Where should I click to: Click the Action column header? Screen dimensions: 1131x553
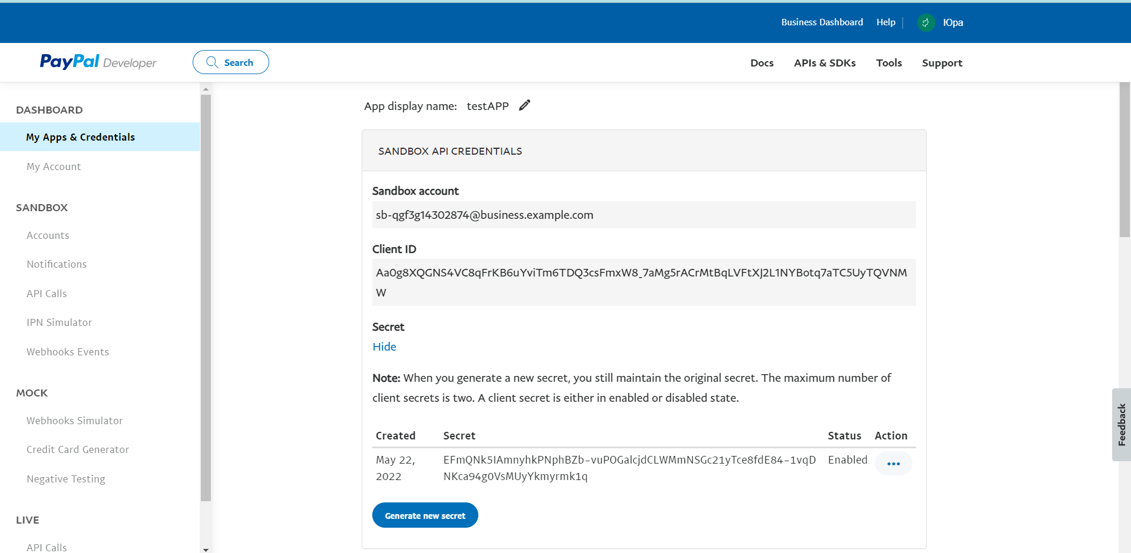point(891,435)
